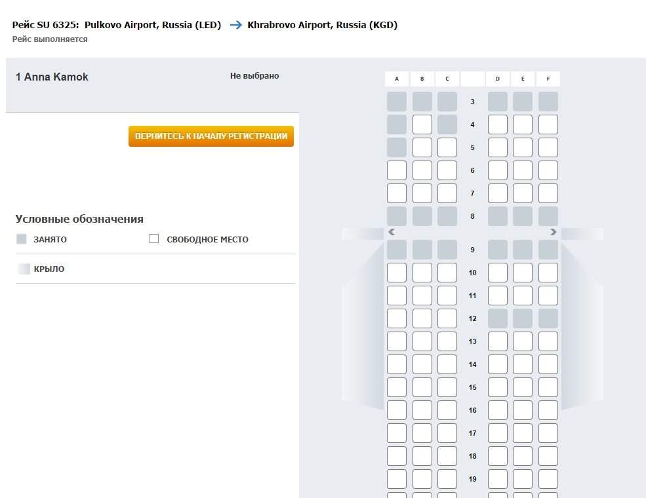Click the blue route arrow between airports
Screen dimensions: 646x498
pos(235,25)
